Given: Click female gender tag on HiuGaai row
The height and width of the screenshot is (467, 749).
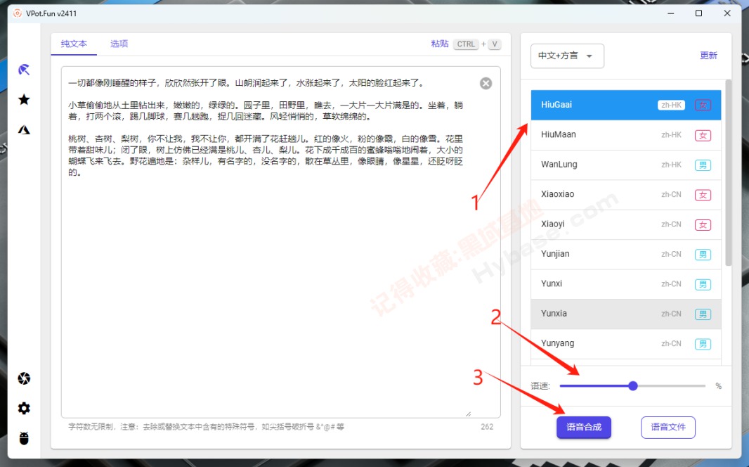Looking at the screenshot, I should click(703, 105).
